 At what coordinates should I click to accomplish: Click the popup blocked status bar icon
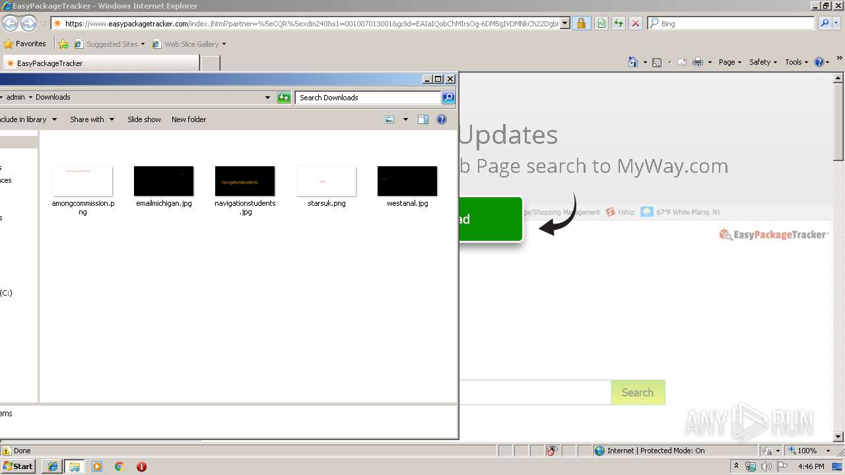click(553, 451)
